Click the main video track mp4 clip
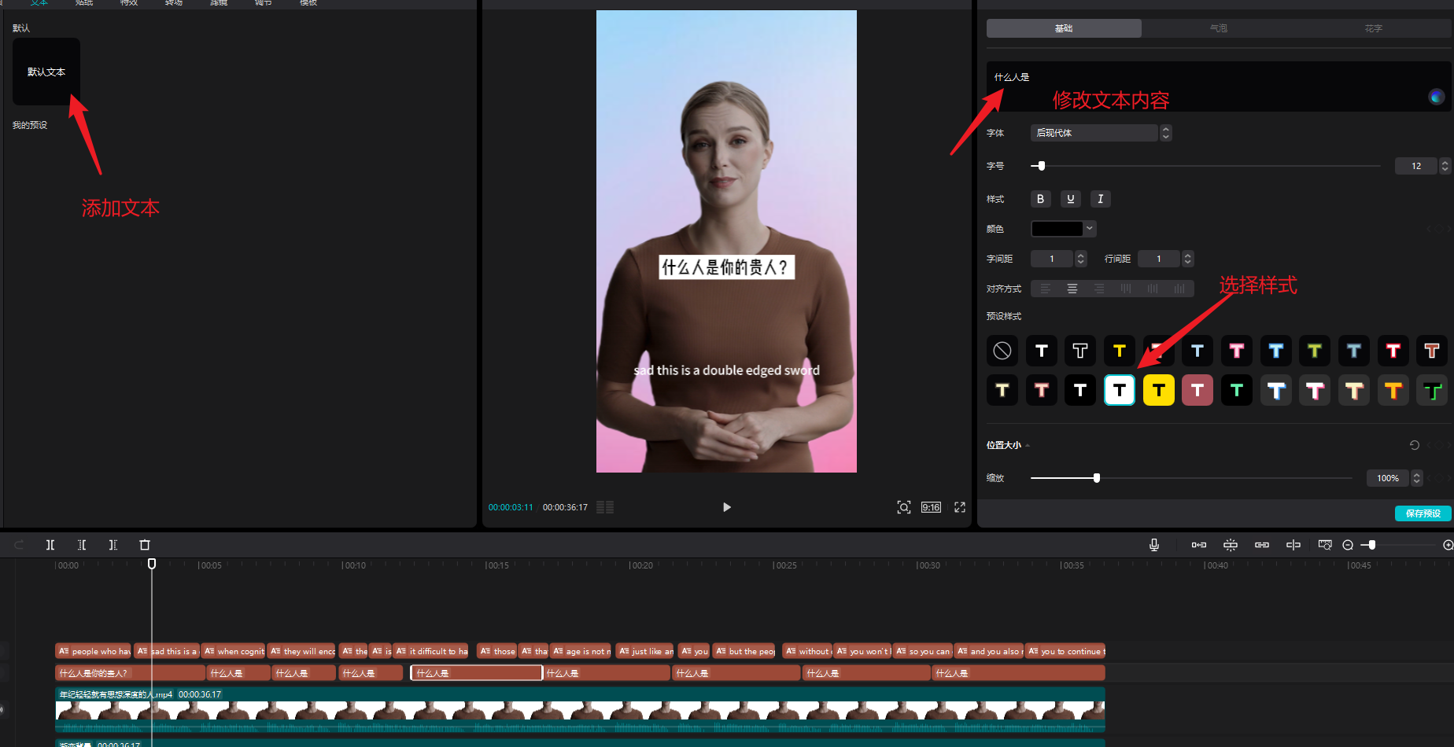The height and width of the screenshot is (747, 1454). [x=580, y=709]
